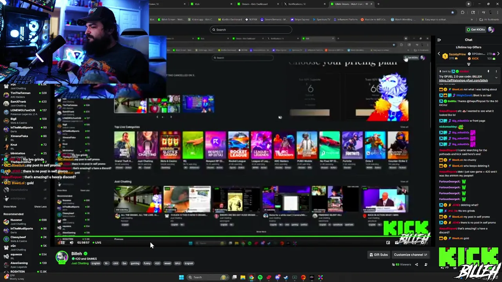Select the gaming tag chip
Screen dimensions: 502x282
point(135,263)
